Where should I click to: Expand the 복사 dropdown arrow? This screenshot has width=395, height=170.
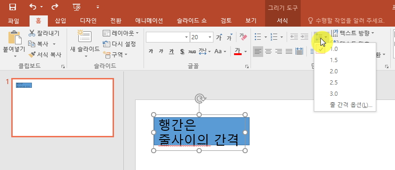(x=54, y=44)
